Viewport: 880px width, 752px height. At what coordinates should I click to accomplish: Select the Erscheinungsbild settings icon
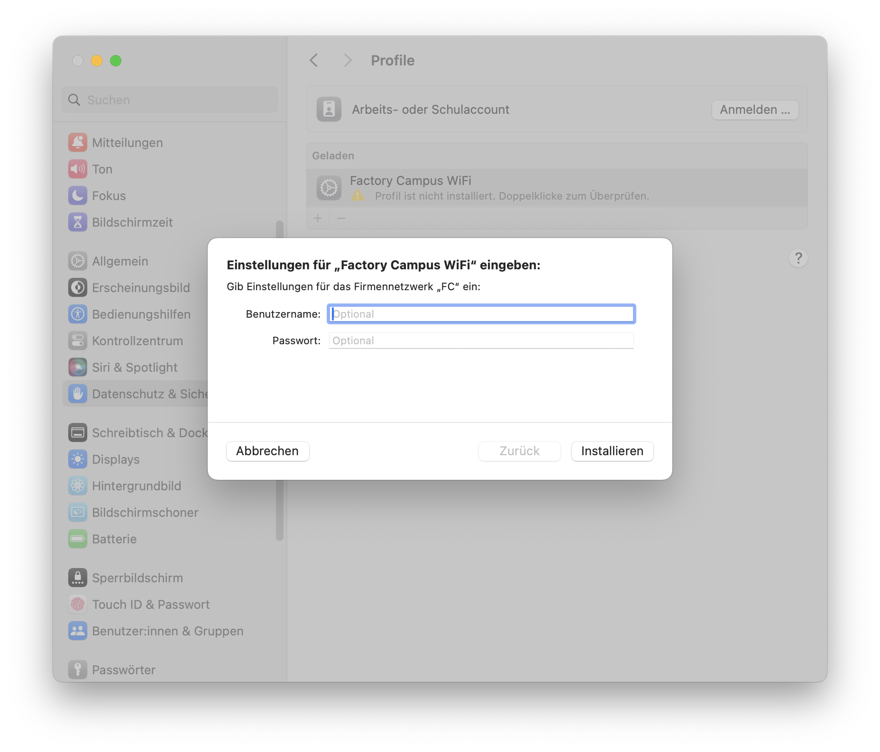pos(78,287)
